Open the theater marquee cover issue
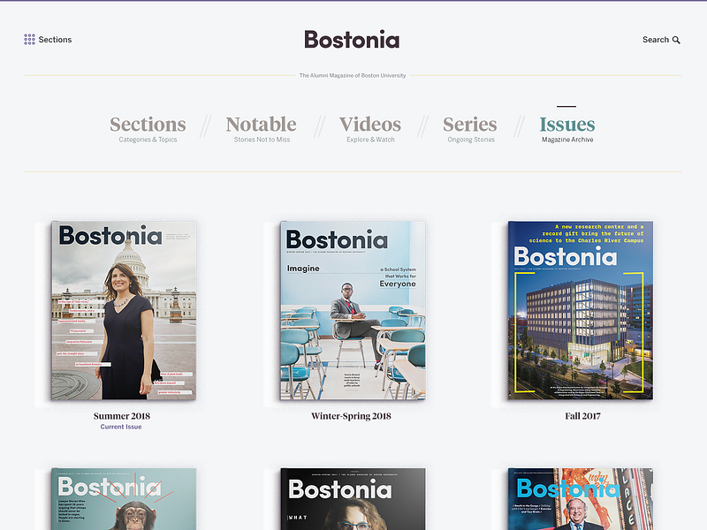This screenshot has height=530, width=707. tap(581, 499)
